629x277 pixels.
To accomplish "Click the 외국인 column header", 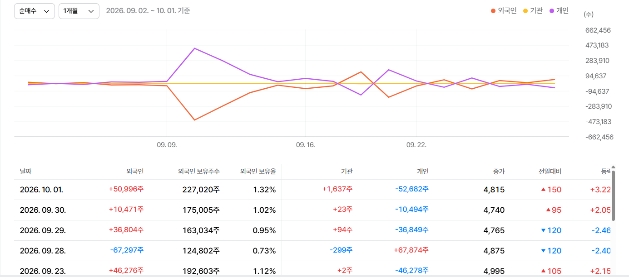I will pos(135,172).
